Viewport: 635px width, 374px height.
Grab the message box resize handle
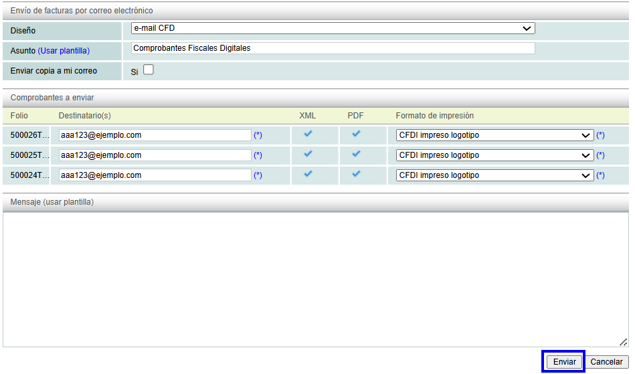[623, 341]
